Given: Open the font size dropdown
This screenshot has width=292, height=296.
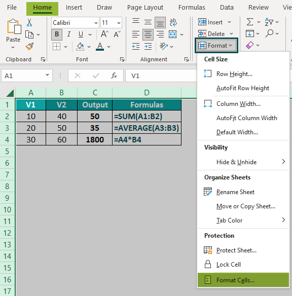Looking at the screenshot, I should tap(119, 23).
